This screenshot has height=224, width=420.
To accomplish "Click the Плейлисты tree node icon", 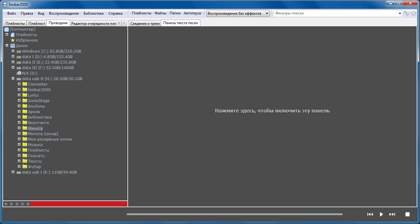I will (13, 35).
